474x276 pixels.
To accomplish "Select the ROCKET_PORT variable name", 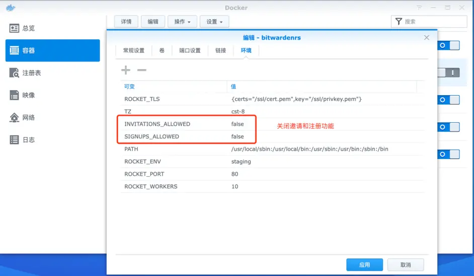I will [144, 174].
